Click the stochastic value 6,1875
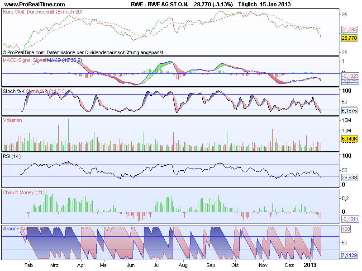362x271 pixels. click(349, 111)
